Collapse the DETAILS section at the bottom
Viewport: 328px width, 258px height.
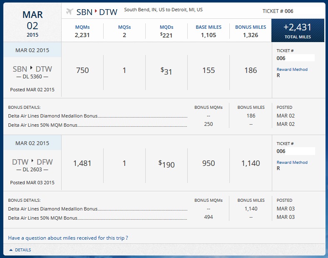pos(20,250)
